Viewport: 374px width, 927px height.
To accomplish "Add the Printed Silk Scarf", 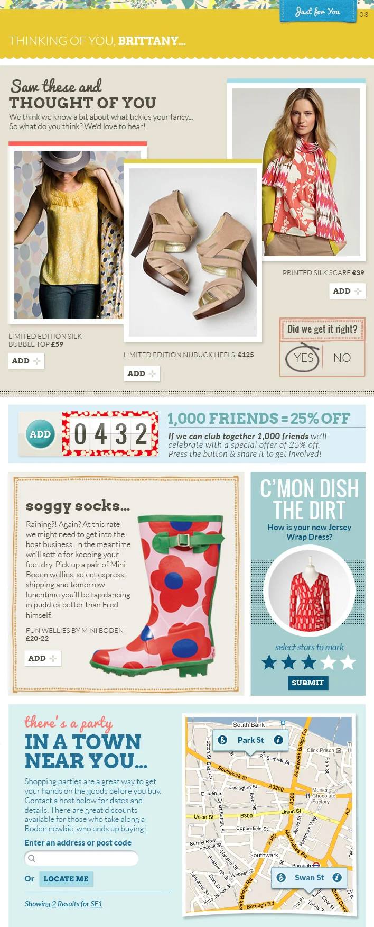I will click(x=347, y=291).
